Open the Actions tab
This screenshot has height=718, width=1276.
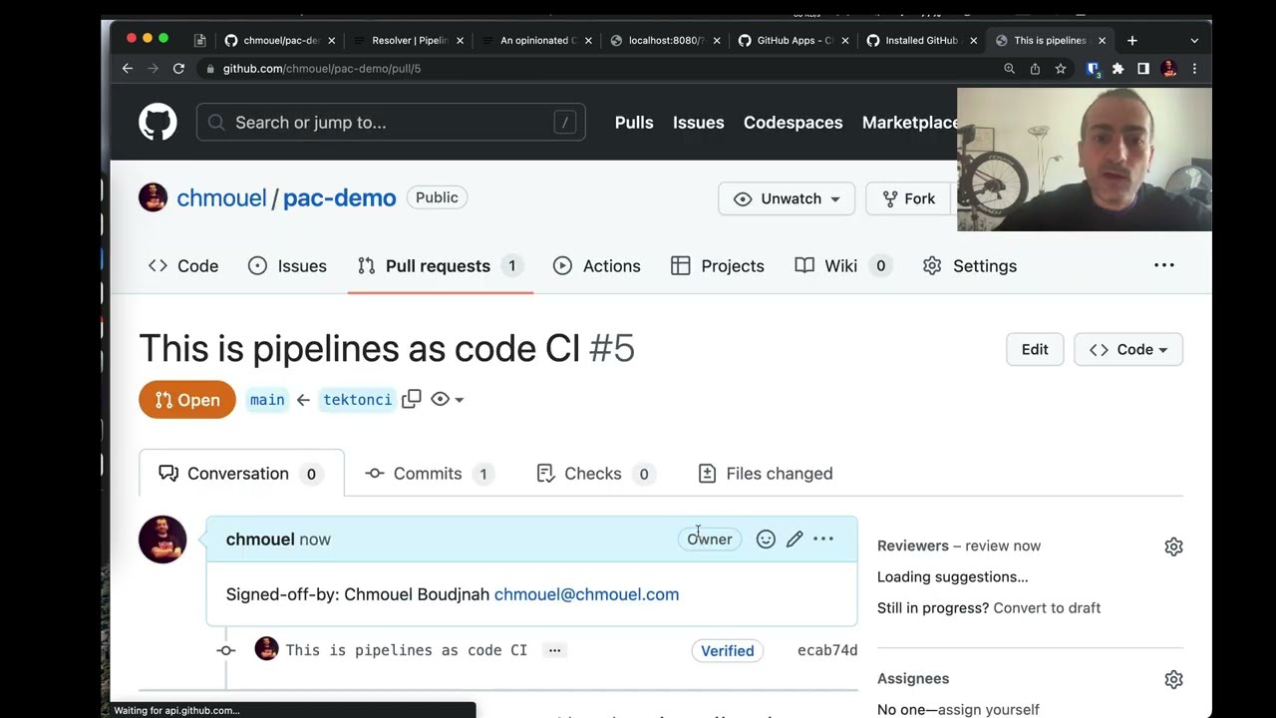pyautogui.click(x=597, y=266)
